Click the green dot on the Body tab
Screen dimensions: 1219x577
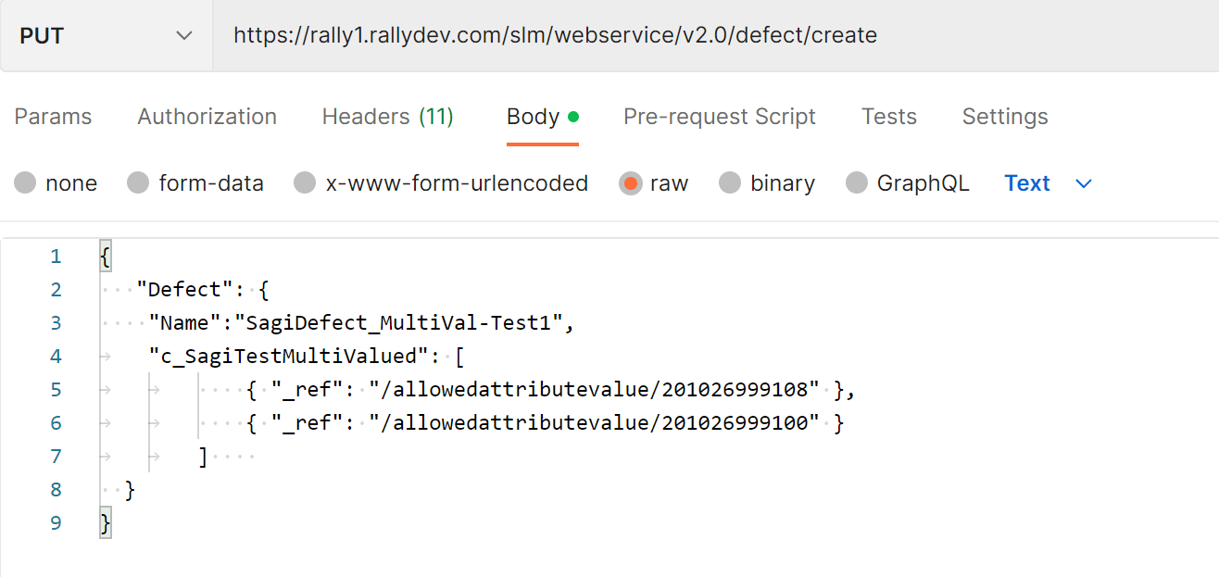click(572, 115)
